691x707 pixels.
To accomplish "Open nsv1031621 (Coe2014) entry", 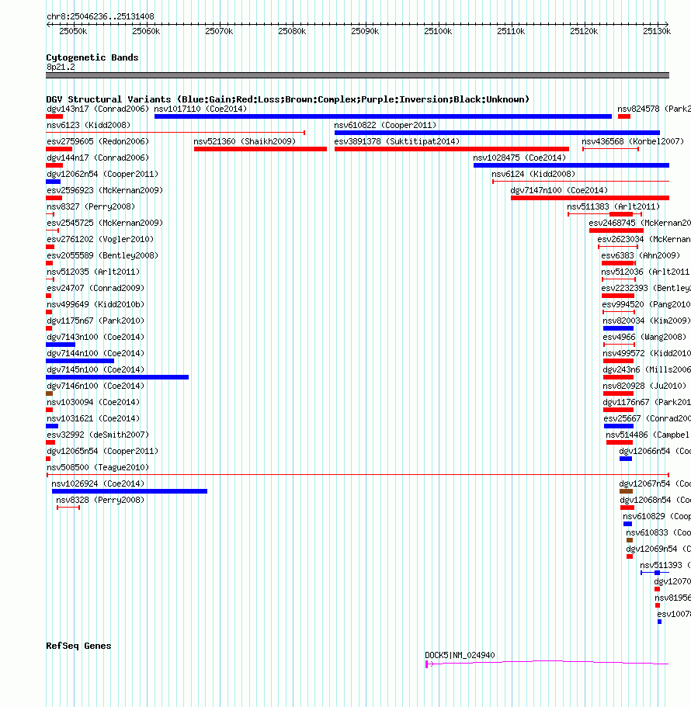I will [93, 418].
